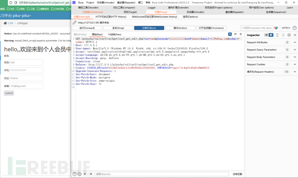Viewport: 298px width, 178px height.
Task: Close the Inspector panel
Action: [295, 35]
